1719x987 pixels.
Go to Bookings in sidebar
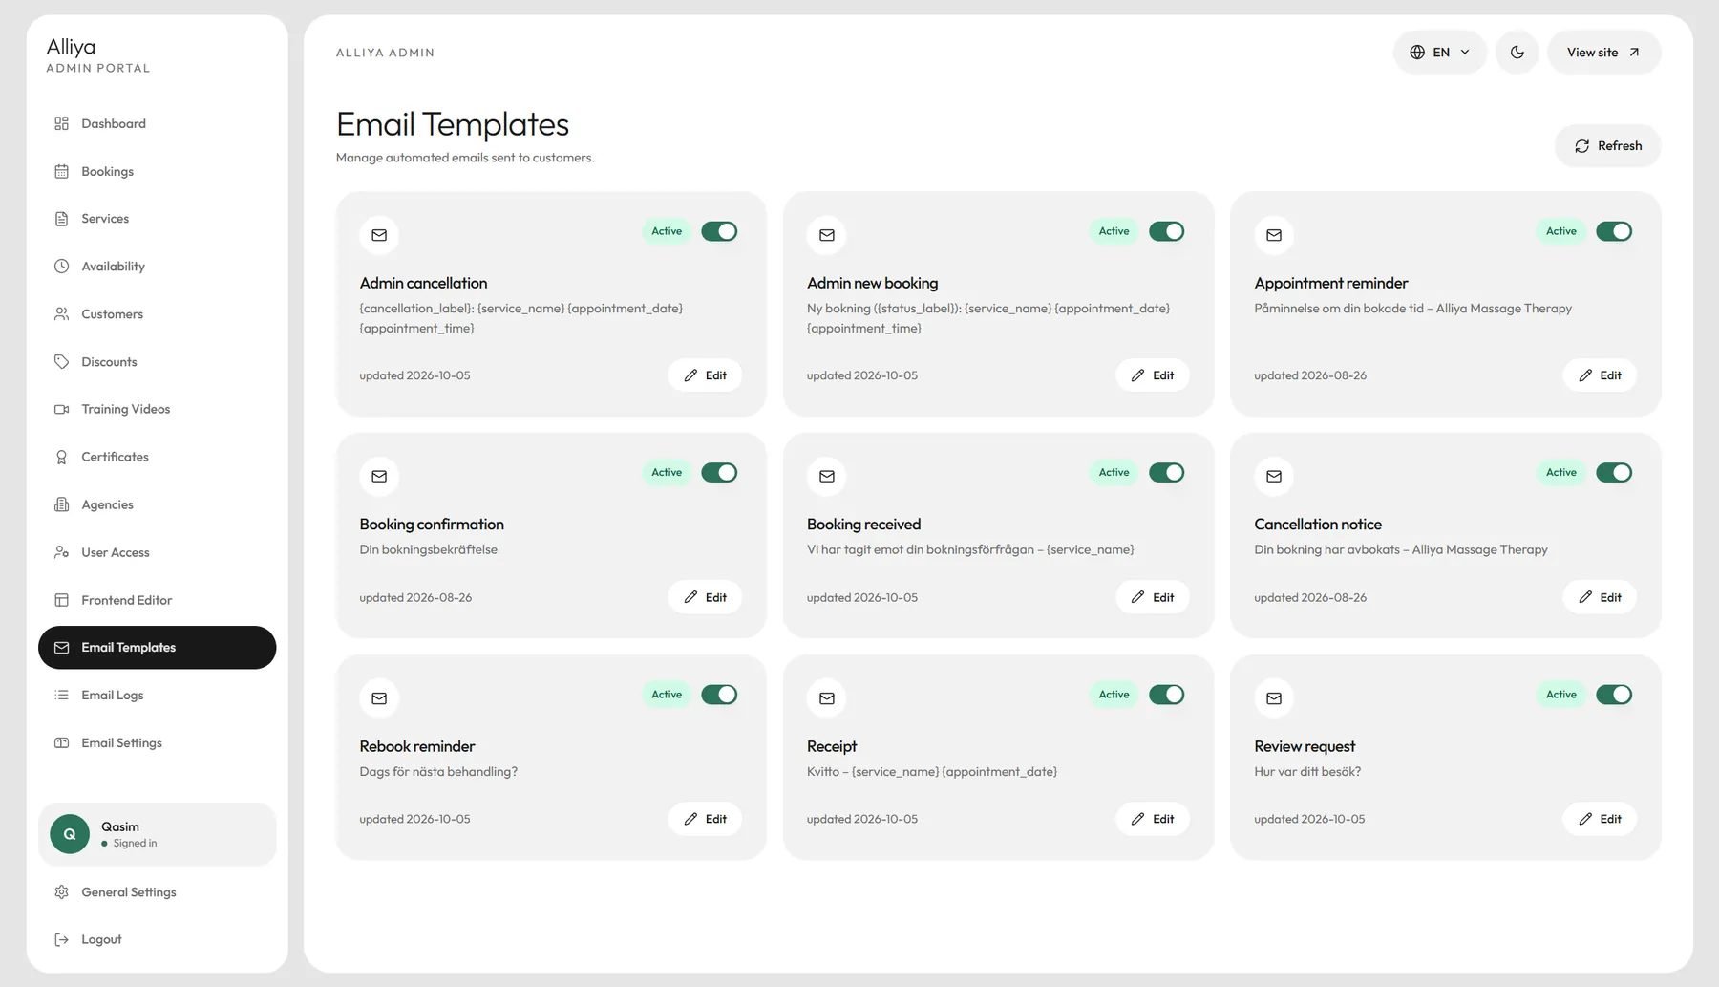[157, 171]
